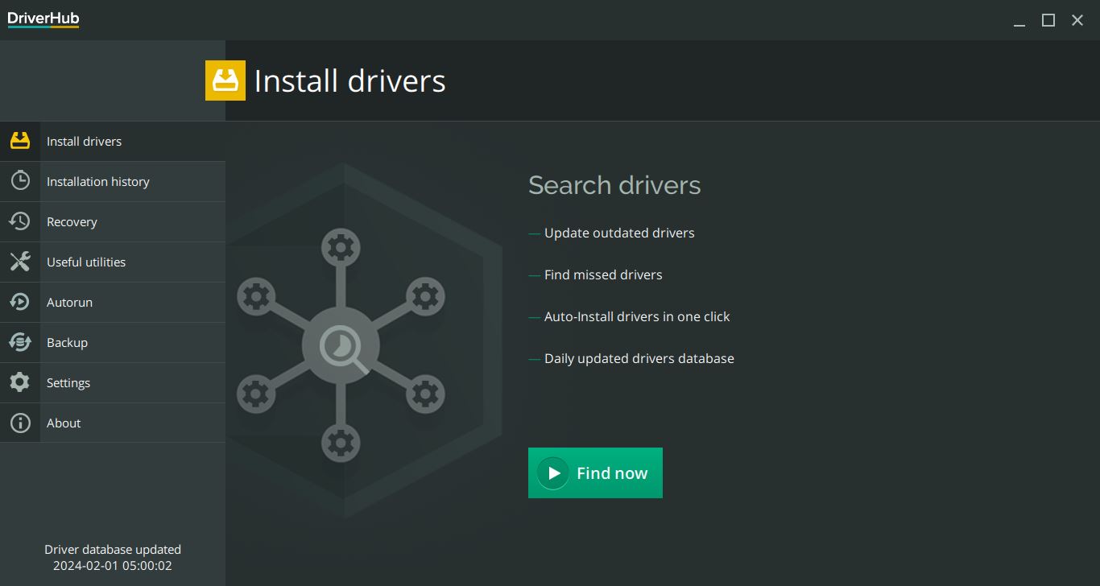Go to the Recovery section

[x=113, y=221]
